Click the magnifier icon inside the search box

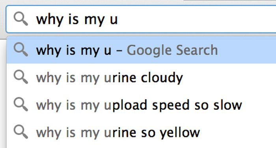tap(21, 18)
